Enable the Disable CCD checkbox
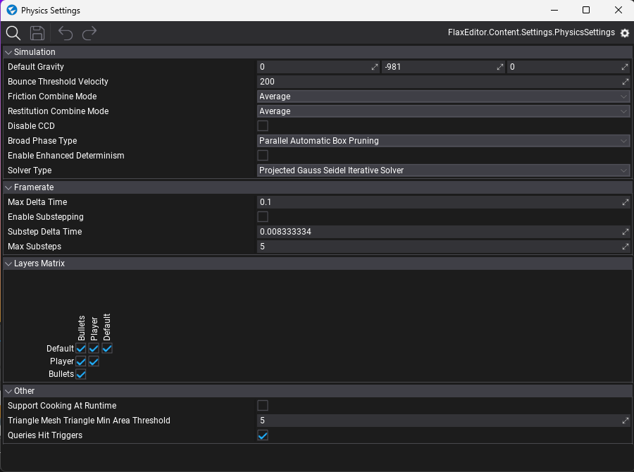The height and width of the screenshot is (472, 634). (263, 126)
